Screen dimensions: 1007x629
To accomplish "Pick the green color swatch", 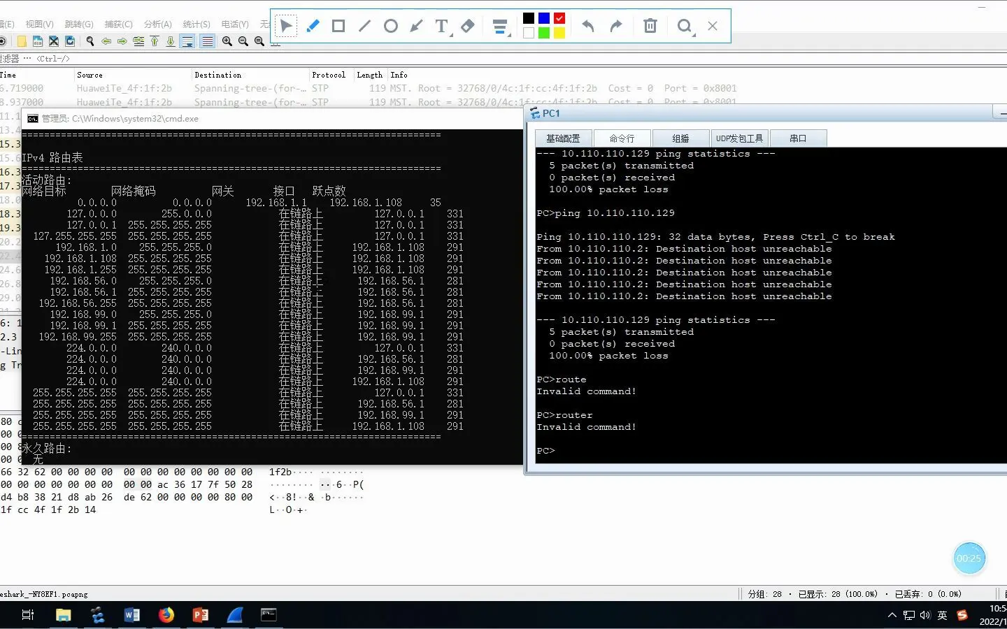I will [x=544, y=33].
